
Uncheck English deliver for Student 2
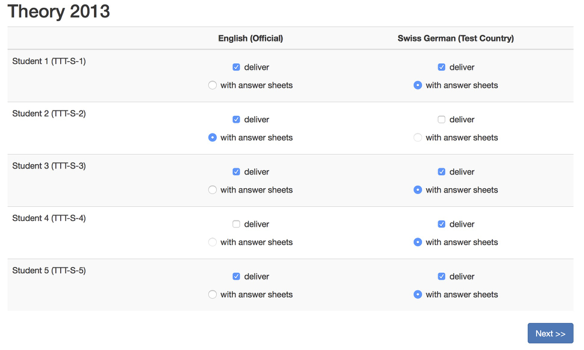236,120
